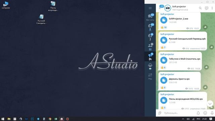The height and width of the screenshot is (121, 215).
Task: Toggle thumbs-up reaction showing 7
Action: point(163,47)
